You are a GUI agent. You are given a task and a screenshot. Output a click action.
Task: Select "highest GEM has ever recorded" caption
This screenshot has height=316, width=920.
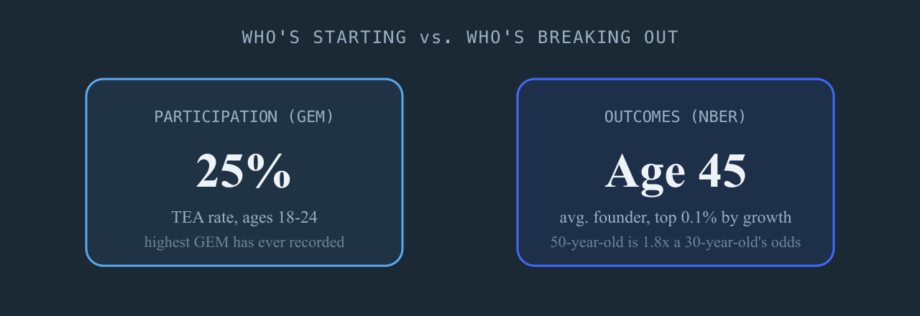(x=244, y=242)
